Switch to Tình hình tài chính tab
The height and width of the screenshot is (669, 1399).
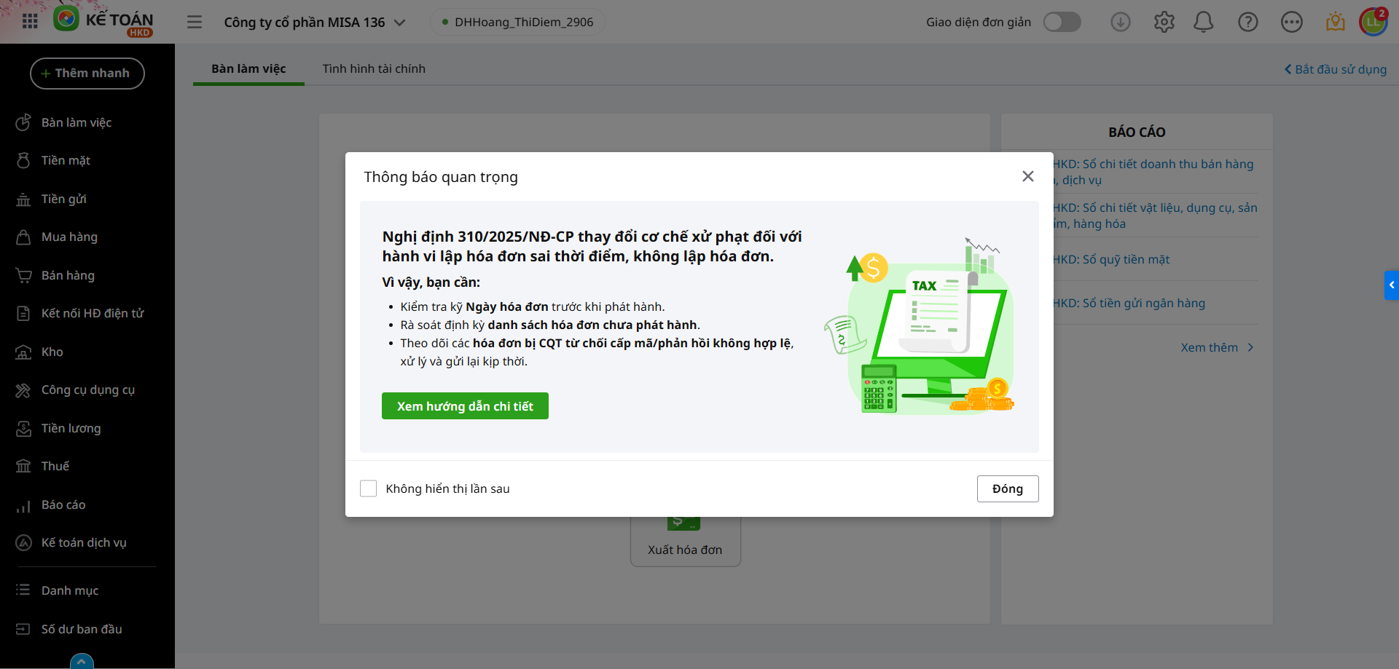[x=374, y=68]
